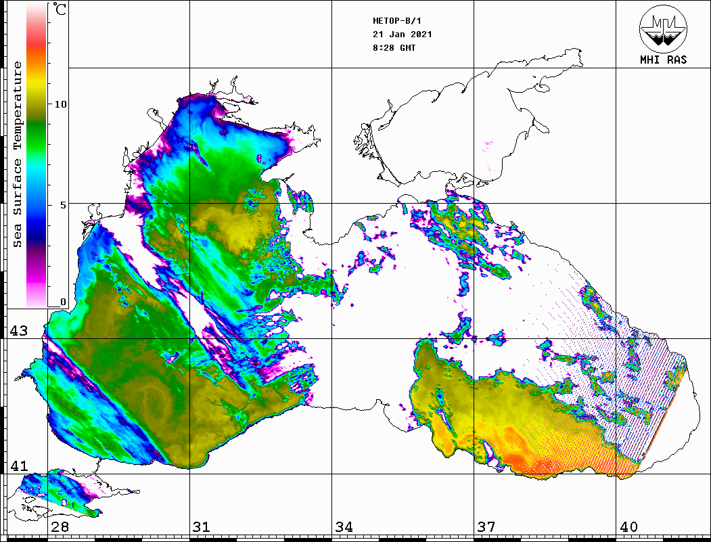The height and width of the screenshot is (542, 711).
Task: Click the °C unit label on legend
Action: pyautogui.click(x=60, y=9)
